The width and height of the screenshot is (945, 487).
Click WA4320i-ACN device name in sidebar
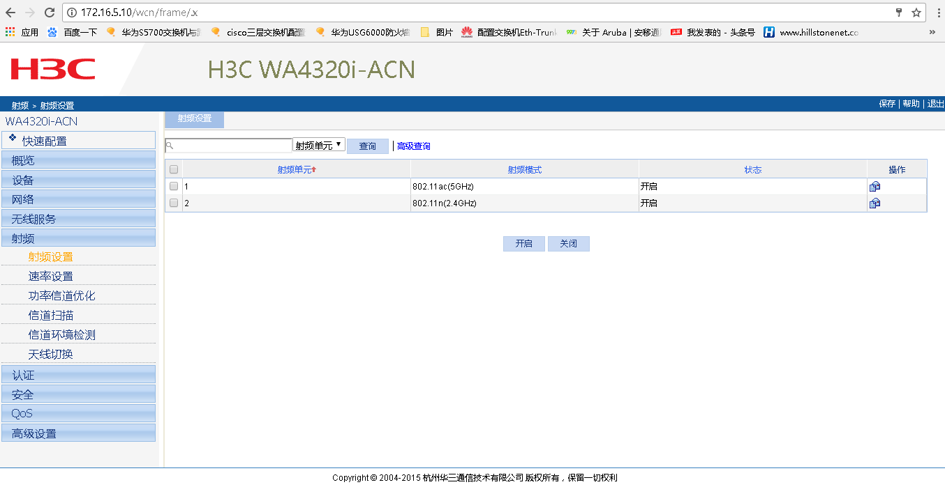(x=41, y=121)
